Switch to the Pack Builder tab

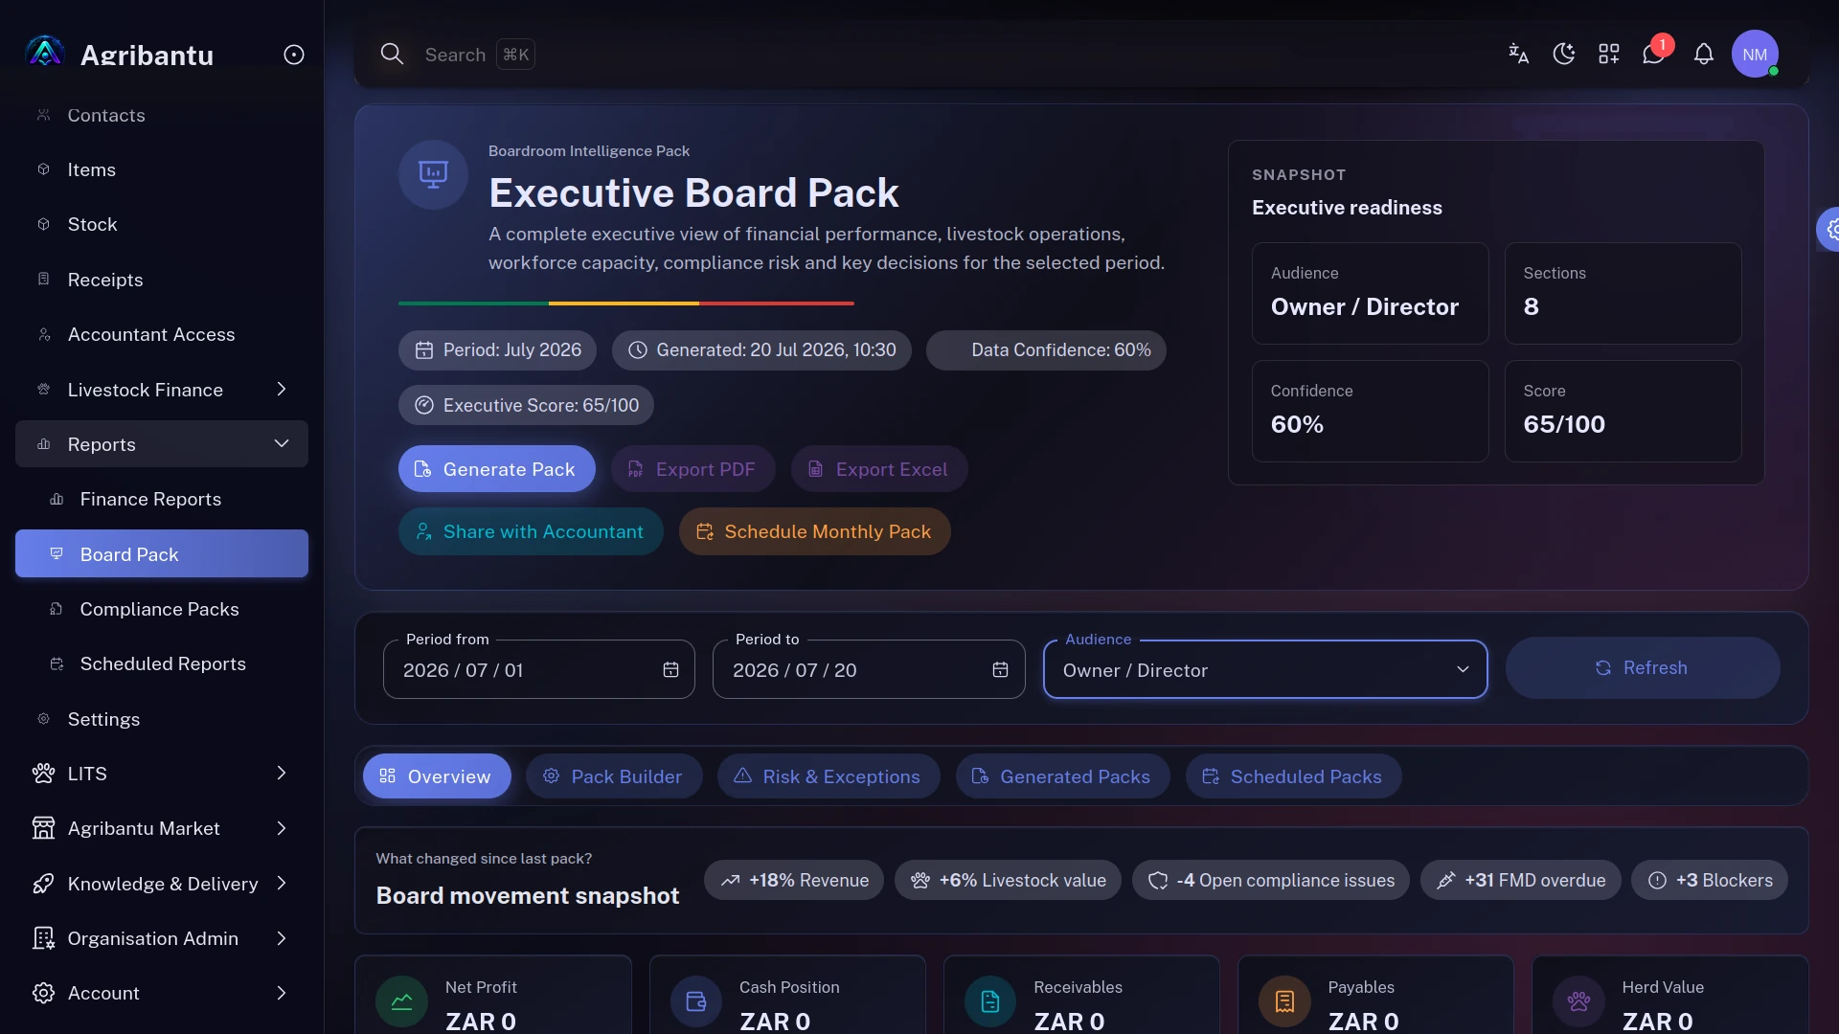(614, 776)
